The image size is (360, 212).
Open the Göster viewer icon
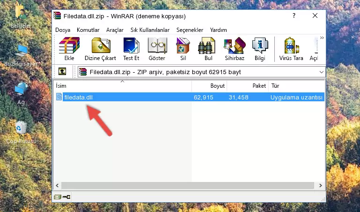coord(157,49)
